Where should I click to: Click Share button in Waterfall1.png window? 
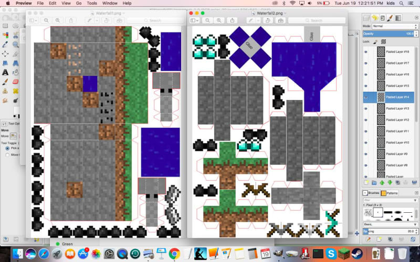pos(71,20)
